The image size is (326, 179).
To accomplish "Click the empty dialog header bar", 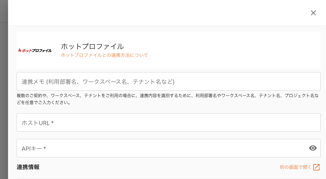I will pyautogui.click(x=161, y=13).
